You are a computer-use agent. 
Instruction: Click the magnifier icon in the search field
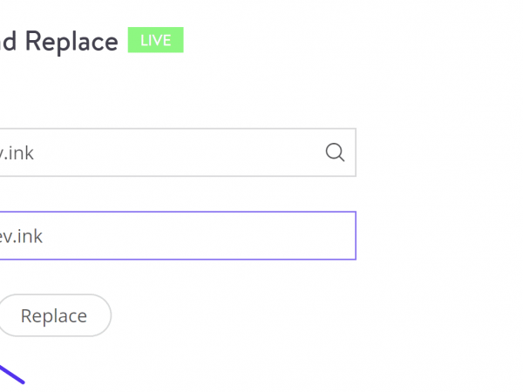(x=335, y=152)
